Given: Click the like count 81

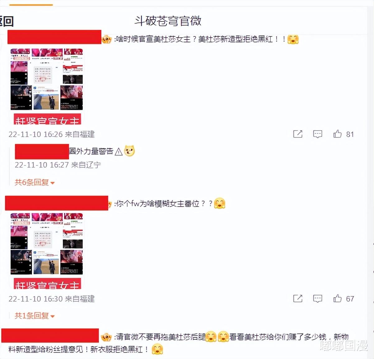Looking at the screenshot, I should [x=350, y=134].
